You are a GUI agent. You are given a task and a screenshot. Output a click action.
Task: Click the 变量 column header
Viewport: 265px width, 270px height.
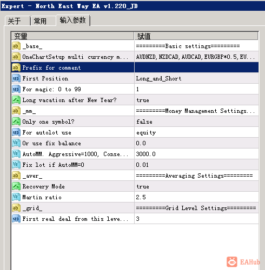pyautogui.click(x=72, y=36)
